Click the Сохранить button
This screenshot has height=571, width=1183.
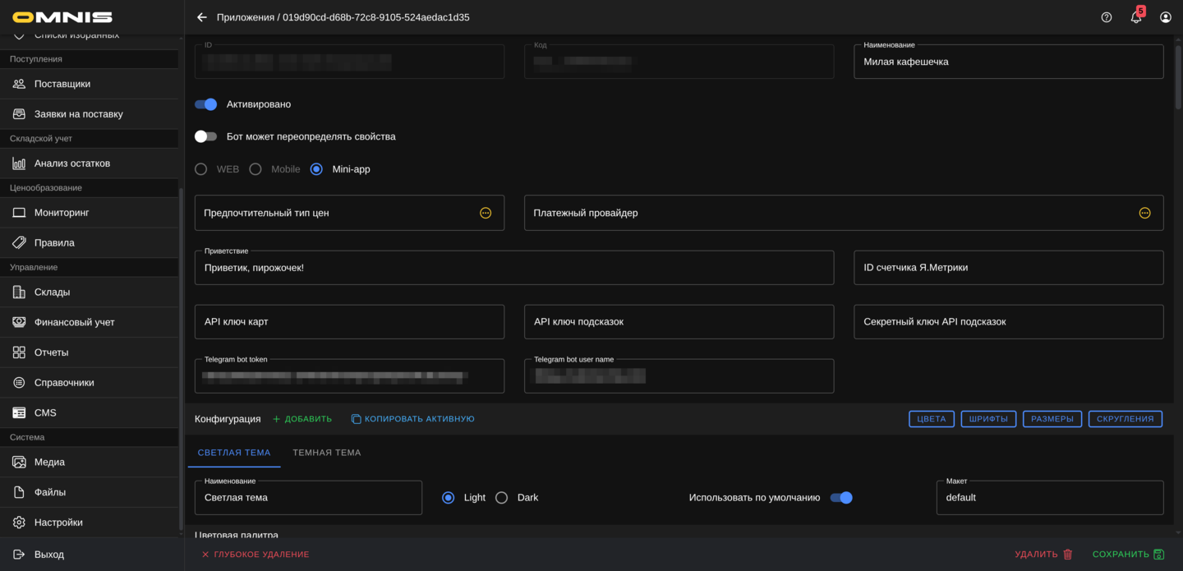(1127, 554)
